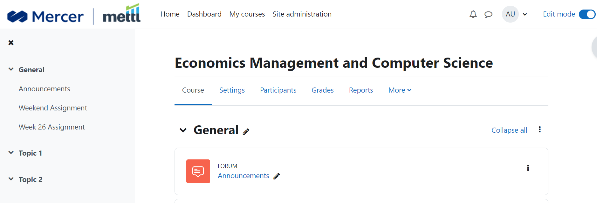
Task: Click the red forum activity icon
Action: point(198,171)
